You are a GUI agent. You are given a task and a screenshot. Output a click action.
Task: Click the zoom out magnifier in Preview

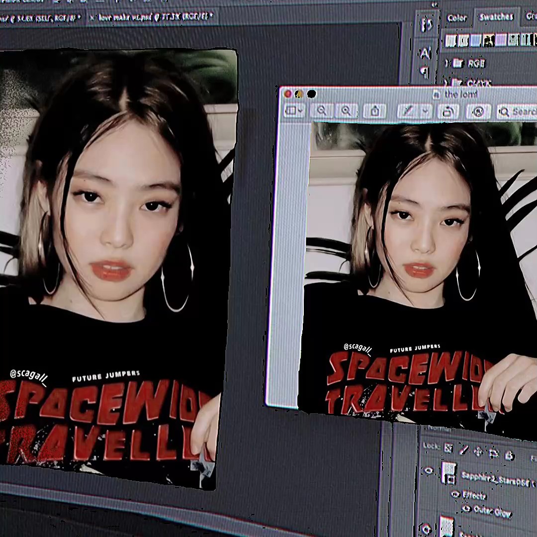[x=322, y=111]
